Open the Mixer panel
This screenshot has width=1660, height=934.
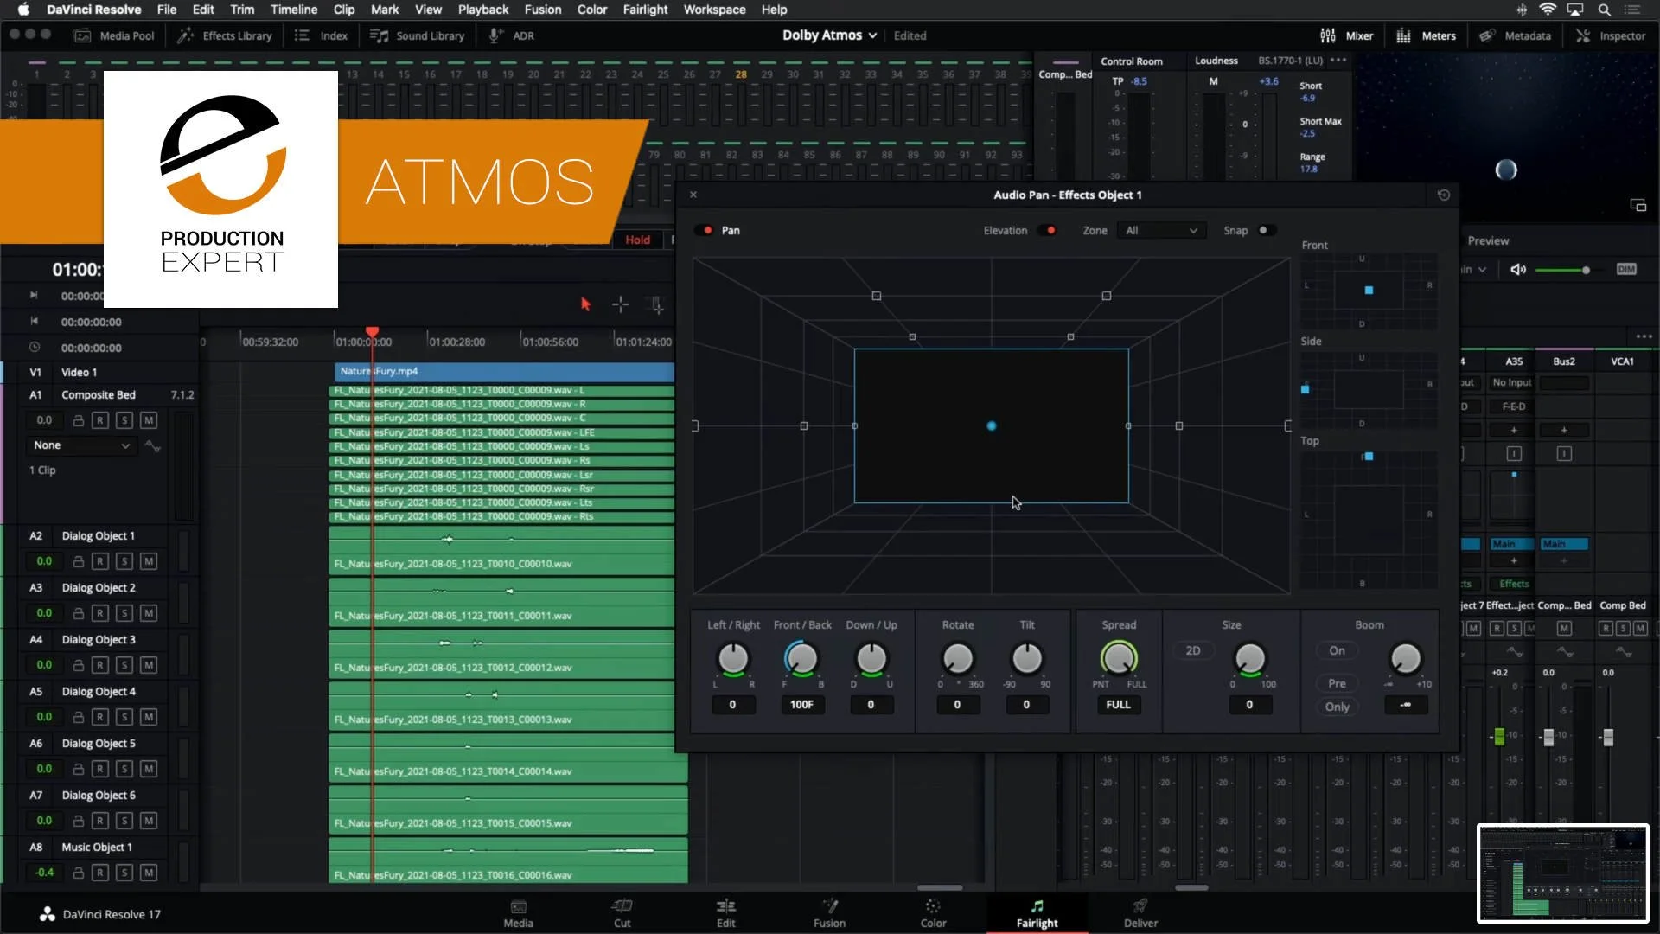pyautogui.click(x=1346, y=35)
